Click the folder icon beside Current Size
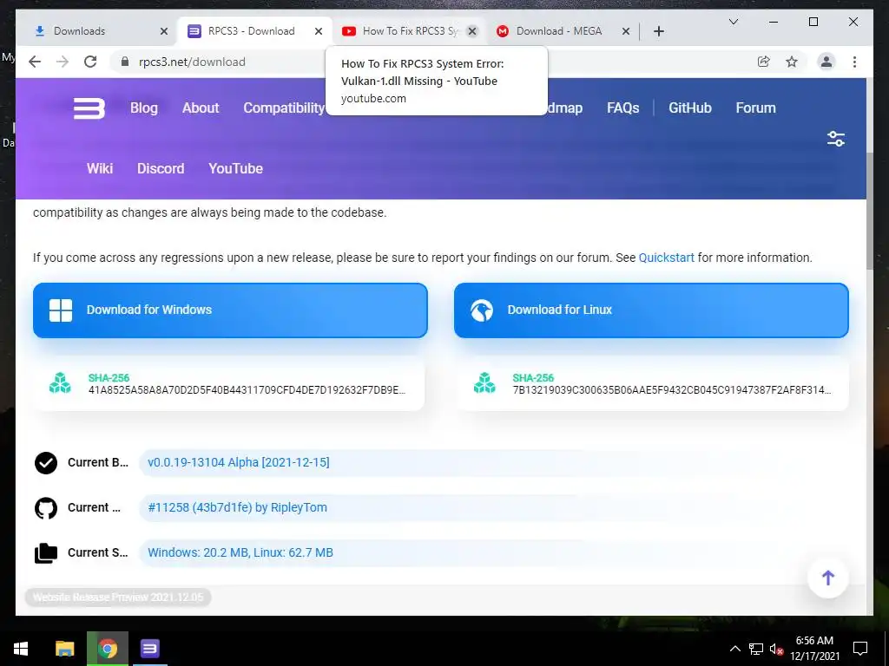This screenshot has height=666, width=889. click(46, 553)
